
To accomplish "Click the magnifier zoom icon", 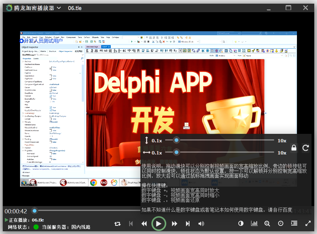I will [267, 223].
